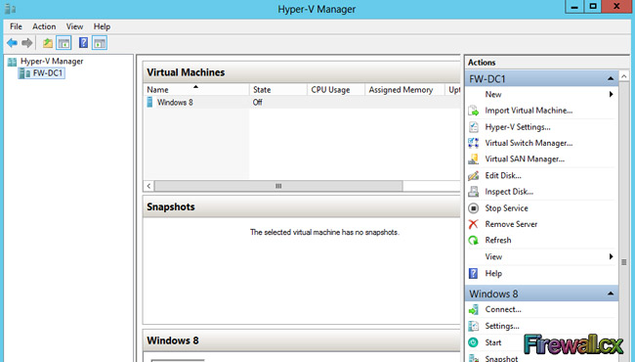Select Hyper-V Manager tree node

pos(52,62)
